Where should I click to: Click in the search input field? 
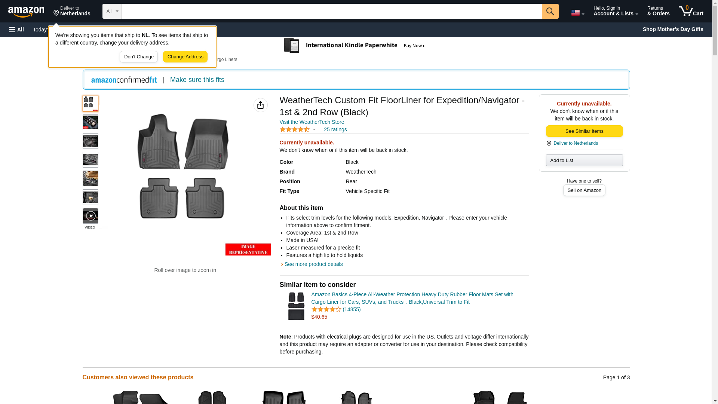(331, 11)
